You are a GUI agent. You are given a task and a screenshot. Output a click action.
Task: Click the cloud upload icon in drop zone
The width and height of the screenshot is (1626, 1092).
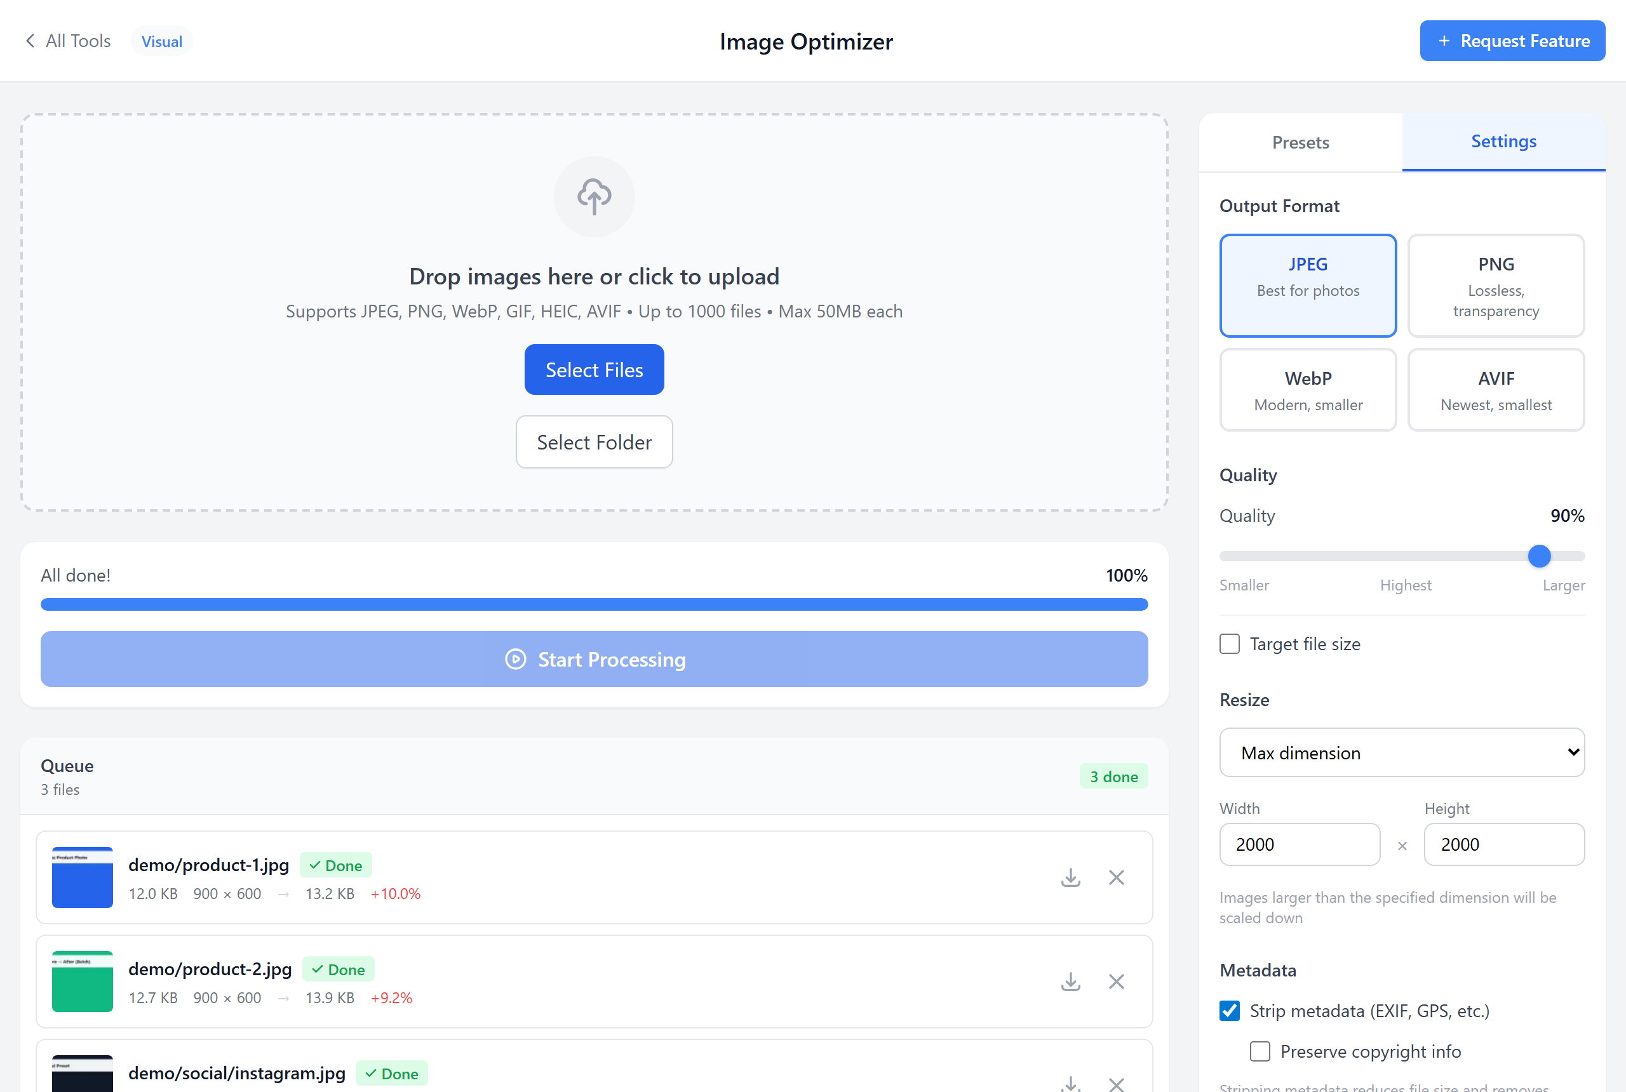point(593,196)
